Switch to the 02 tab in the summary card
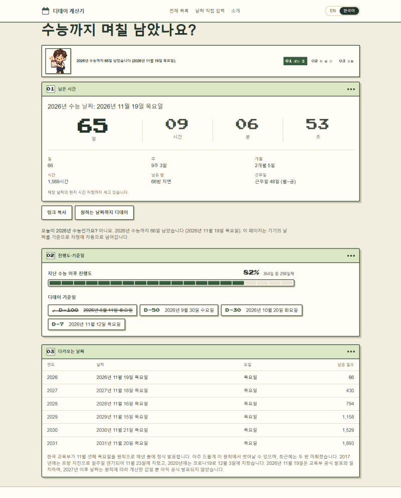 point(322,61)
